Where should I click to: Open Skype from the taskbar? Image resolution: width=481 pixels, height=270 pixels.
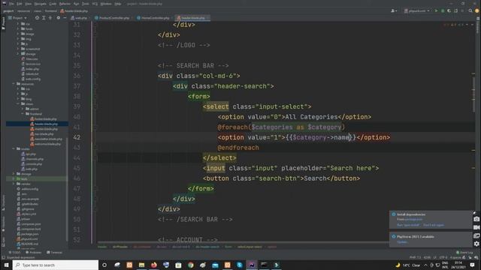pyautogui.click(x=240, y=265)
